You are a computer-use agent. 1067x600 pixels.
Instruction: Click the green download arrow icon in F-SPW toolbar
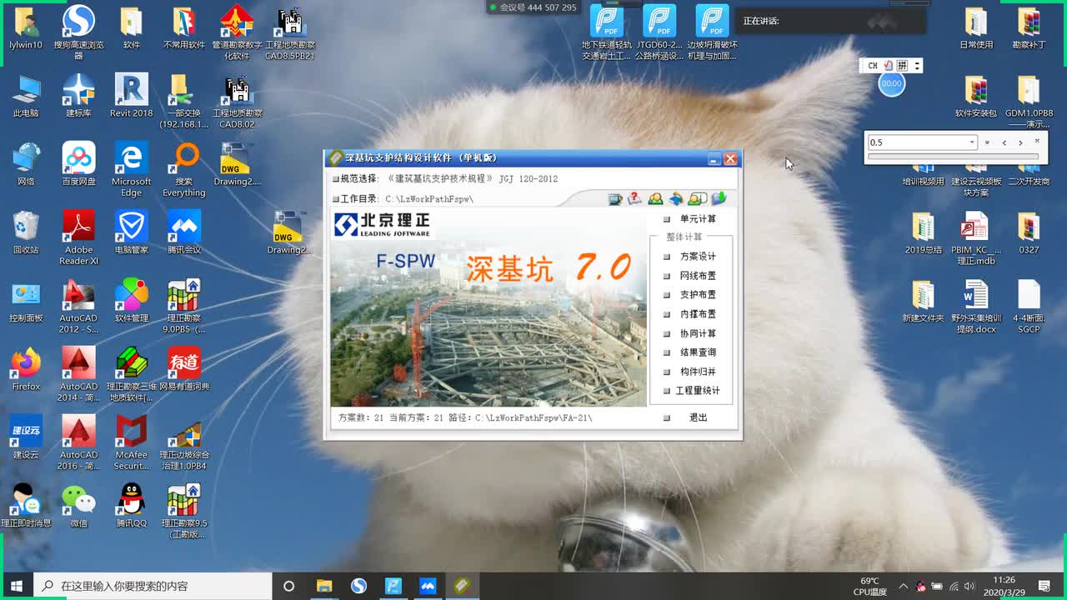pyautogui.click(x=719, y=198)
